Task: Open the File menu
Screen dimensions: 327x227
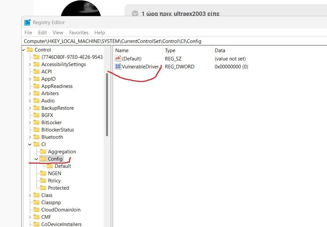Action: [28, 33]
